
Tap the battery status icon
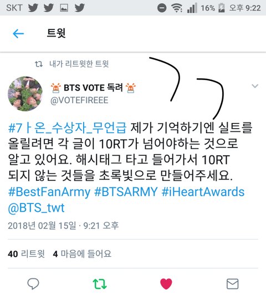click(222, 8)
